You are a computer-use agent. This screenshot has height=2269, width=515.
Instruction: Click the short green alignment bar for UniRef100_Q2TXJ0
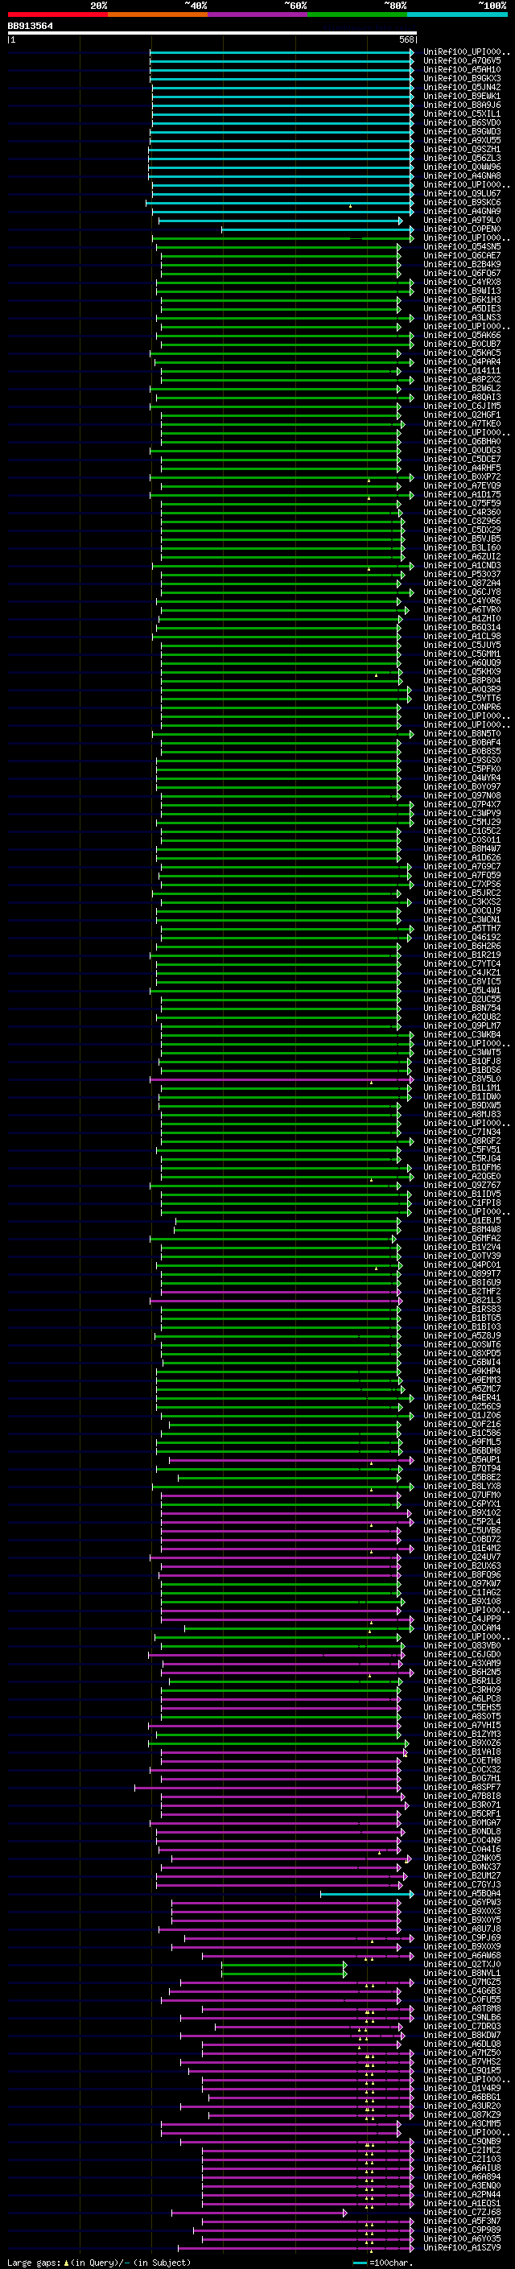pos(283,1964)
